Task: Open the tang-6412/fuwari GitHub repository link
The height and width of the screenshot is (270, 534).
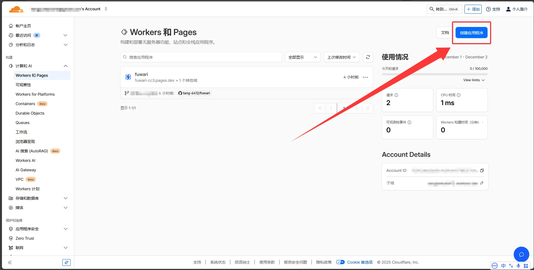Action: click(x=194, y=93)
